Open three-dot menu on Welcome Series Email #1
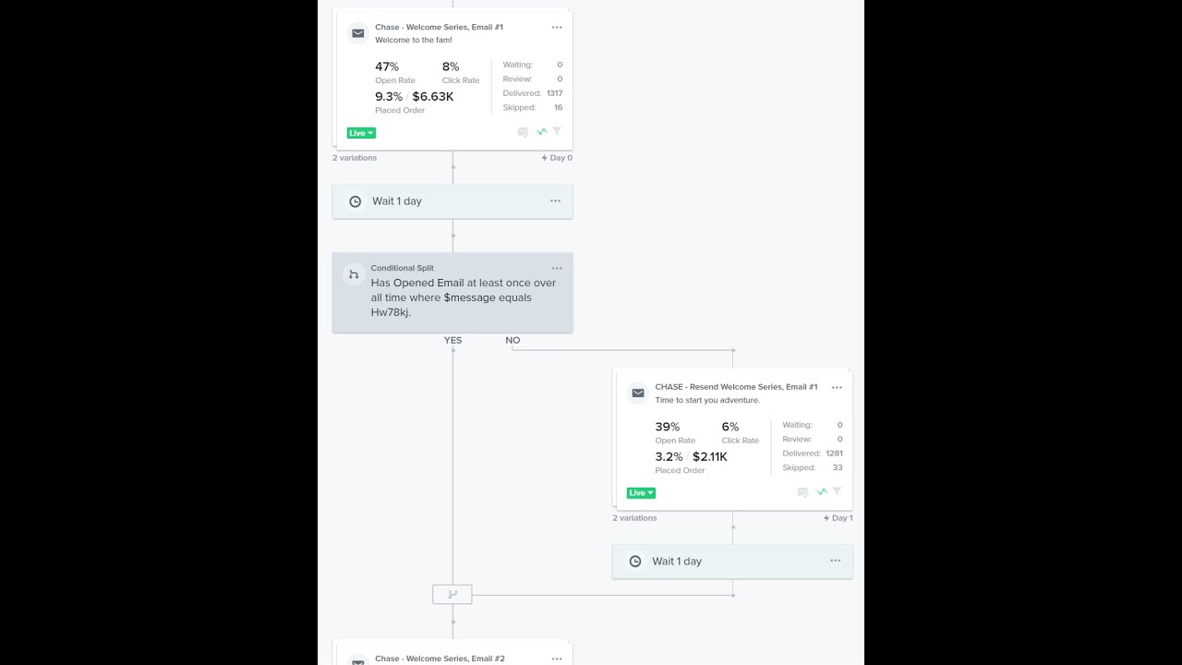 pos(557,28)
